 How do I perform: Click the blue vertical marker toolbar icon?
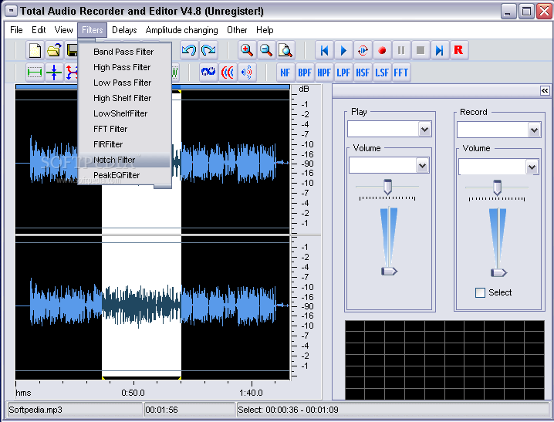(x=54, y=73)
